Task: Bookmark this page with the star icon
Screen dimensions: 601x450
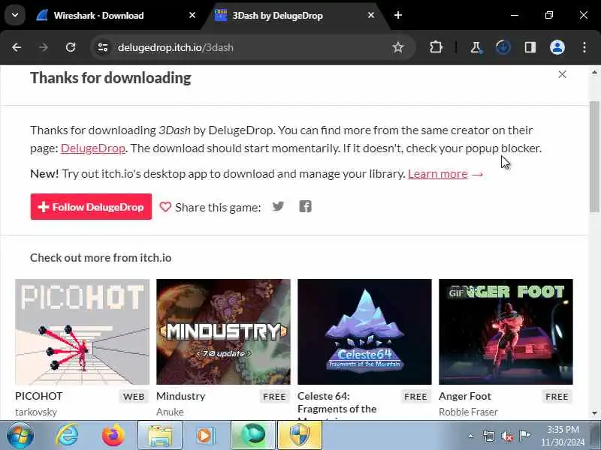Action: 398,47
